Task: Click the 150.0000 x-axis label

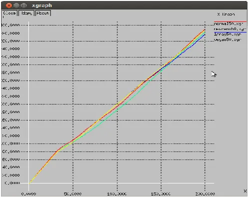Action: [161, 194]
